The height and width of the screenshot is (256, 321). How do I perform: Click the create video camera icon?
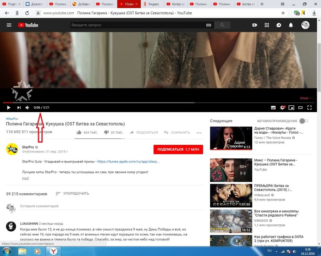[255, 25]
